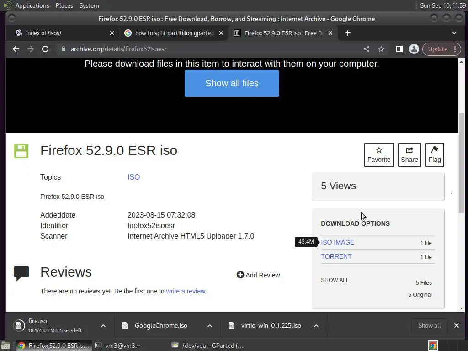Click the page vertical scrollbar thumb
Screen dimensions: 468x351
pyautogui.click(x=462, y=163)
